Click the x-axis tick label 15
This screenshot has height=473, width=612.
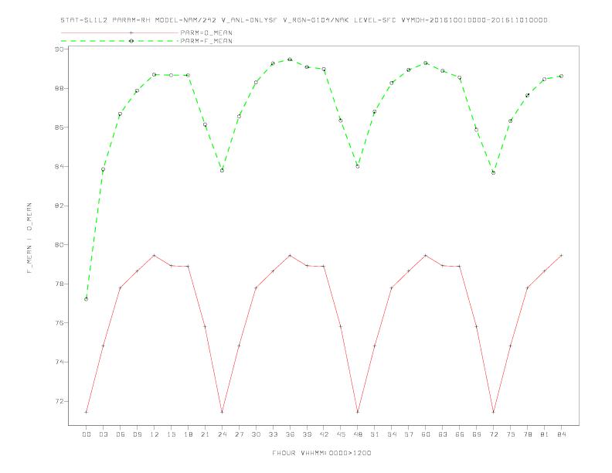(171, 434)
